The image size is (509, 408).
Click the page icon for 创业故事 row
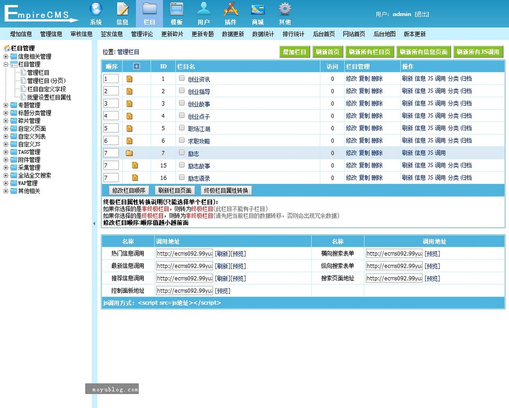point(130,103)
